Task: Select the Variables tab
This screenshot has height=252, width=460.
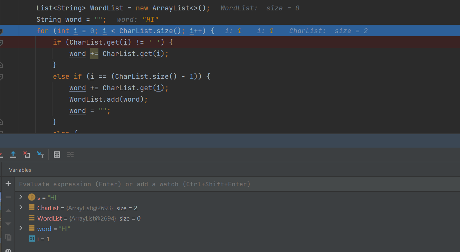Action: 20,170
